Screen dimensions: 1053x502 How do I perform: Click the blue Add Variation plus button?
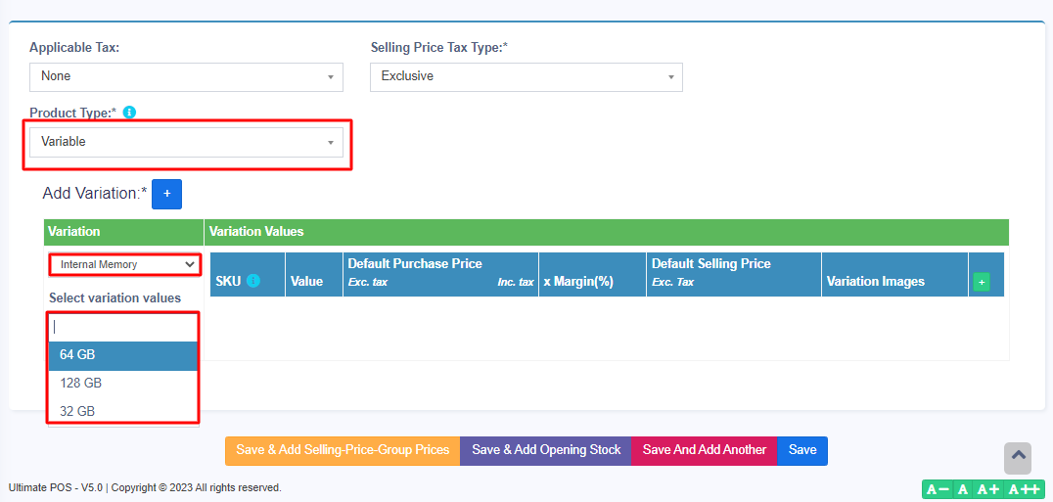[x=166, y=194]
